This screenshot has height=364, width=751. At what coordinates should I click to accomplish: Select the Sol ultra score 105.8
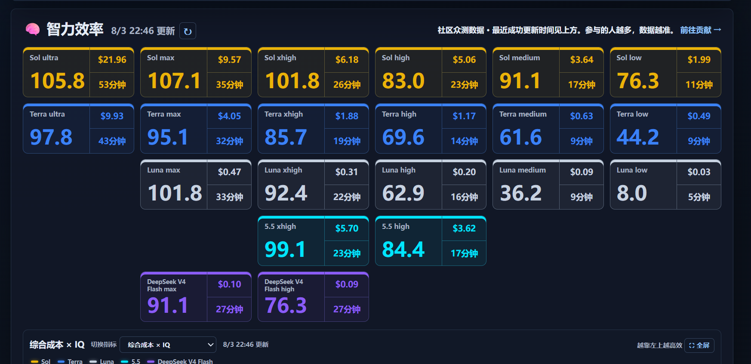(x=58, y=81)
